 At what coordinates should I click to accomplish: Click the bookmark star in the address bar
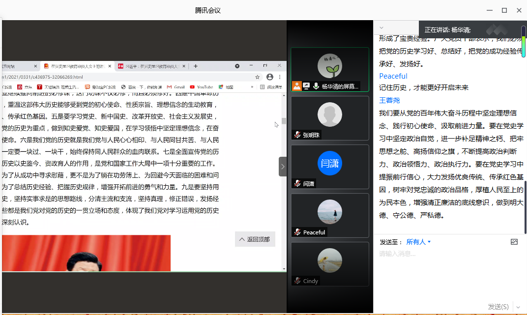tap(257, 77)
